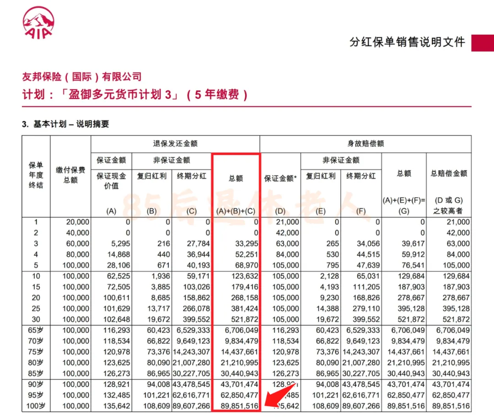Screen dimensions: 494x419
Task: Click guaranteed cash value 101,629
Action: [117, 308]
